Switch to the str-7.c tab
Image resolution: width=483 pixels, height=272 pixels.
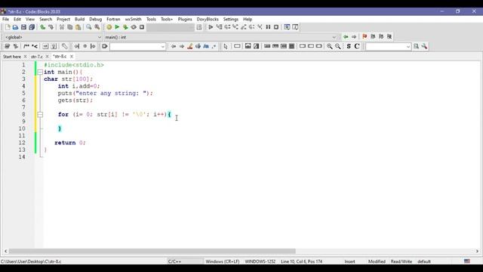coord(37,57)
